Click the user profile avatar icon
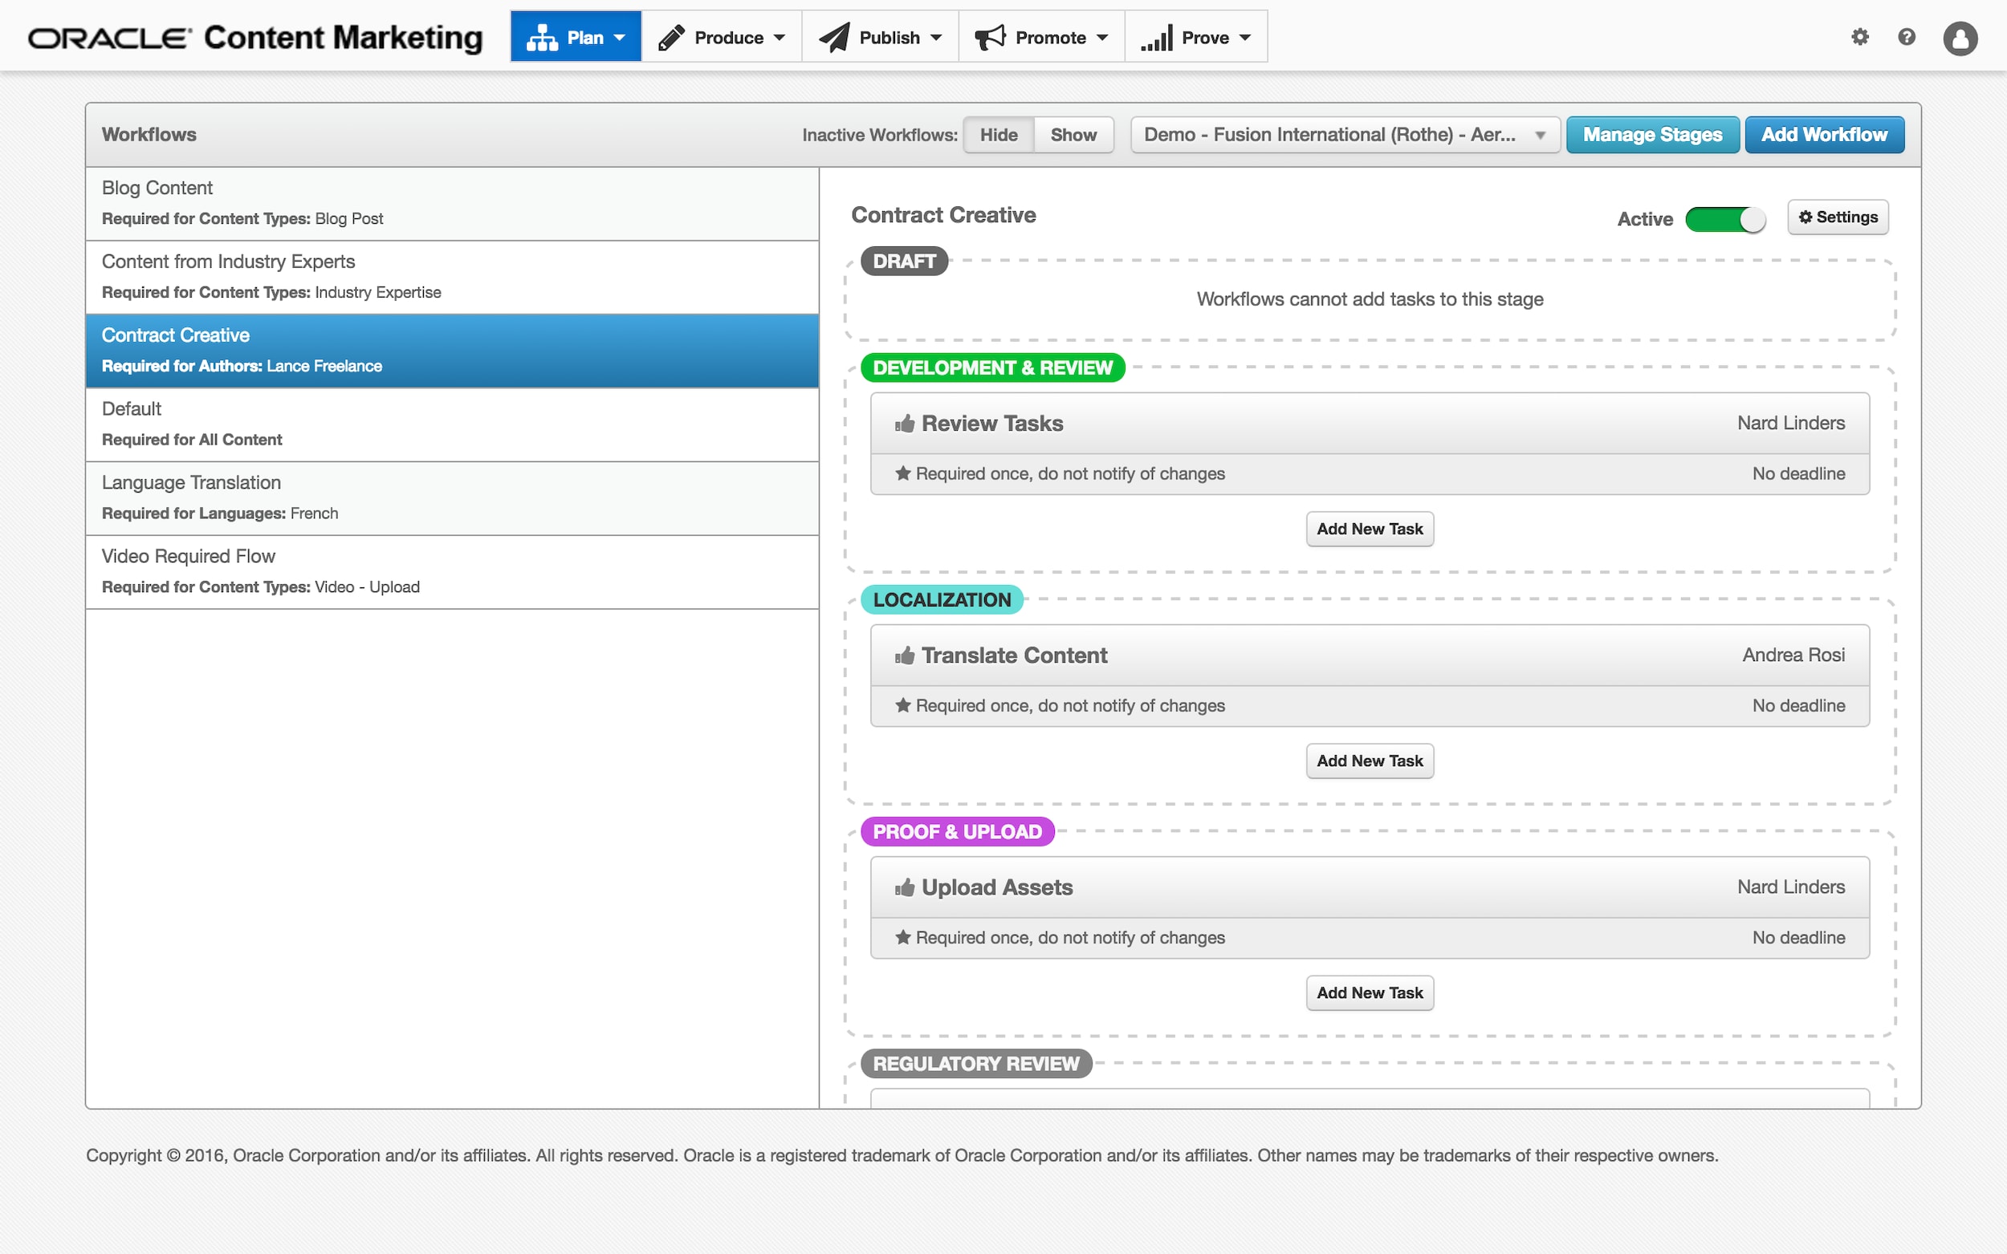 1959,39
